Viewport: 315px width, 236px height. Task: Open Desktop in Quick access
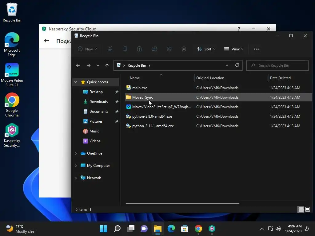[96, 92]
